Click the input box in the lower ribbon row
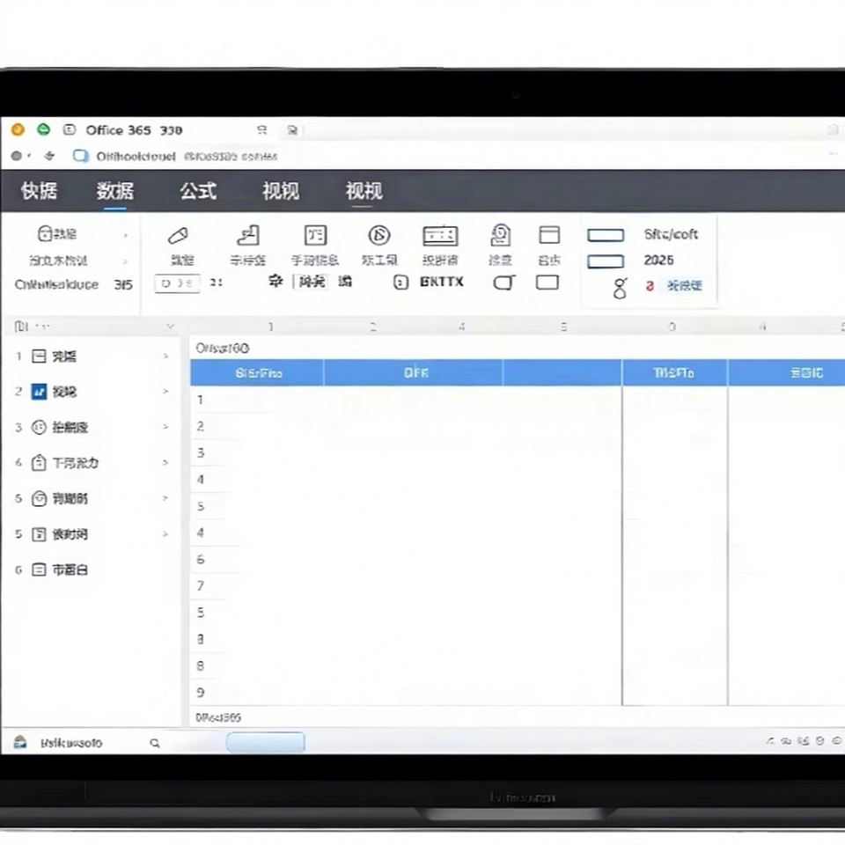845x845 pixels. 177,283
